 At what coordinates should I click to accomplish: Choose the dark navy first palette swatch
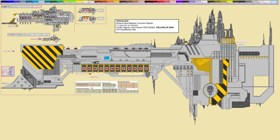[x=4, y=1]
